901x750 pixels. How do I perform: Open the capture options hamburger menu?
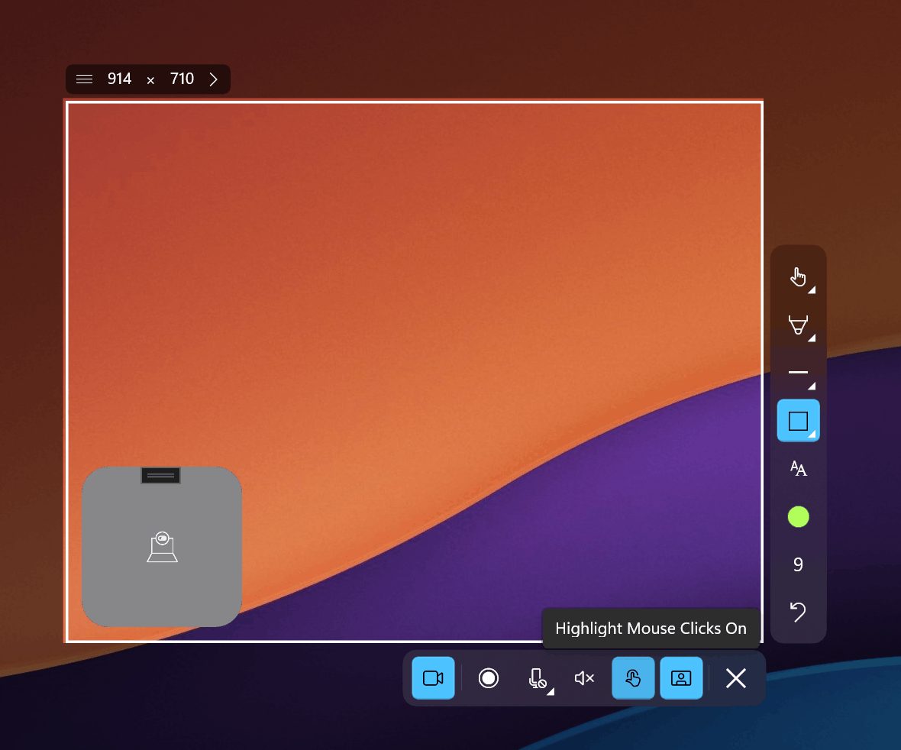(x=84, y=79)
